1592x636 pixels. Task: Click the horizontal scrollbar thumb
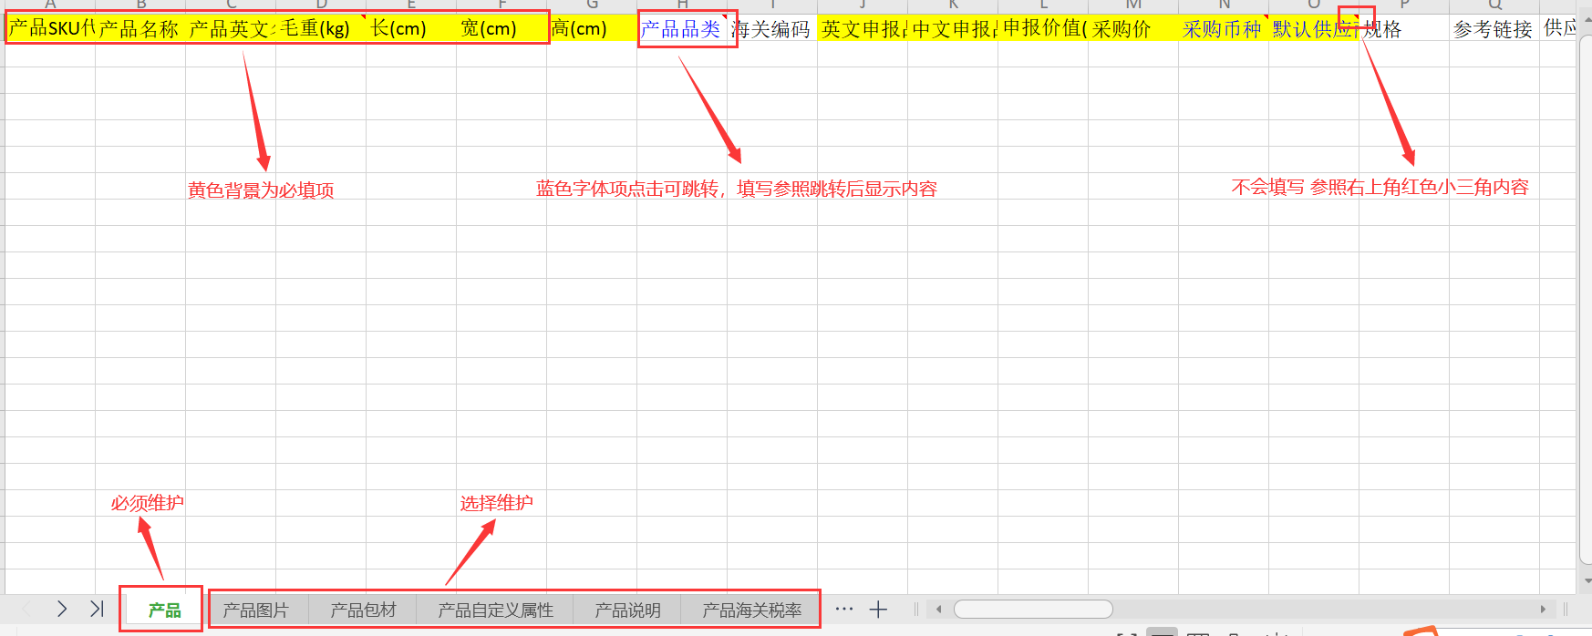[1033, 610]
